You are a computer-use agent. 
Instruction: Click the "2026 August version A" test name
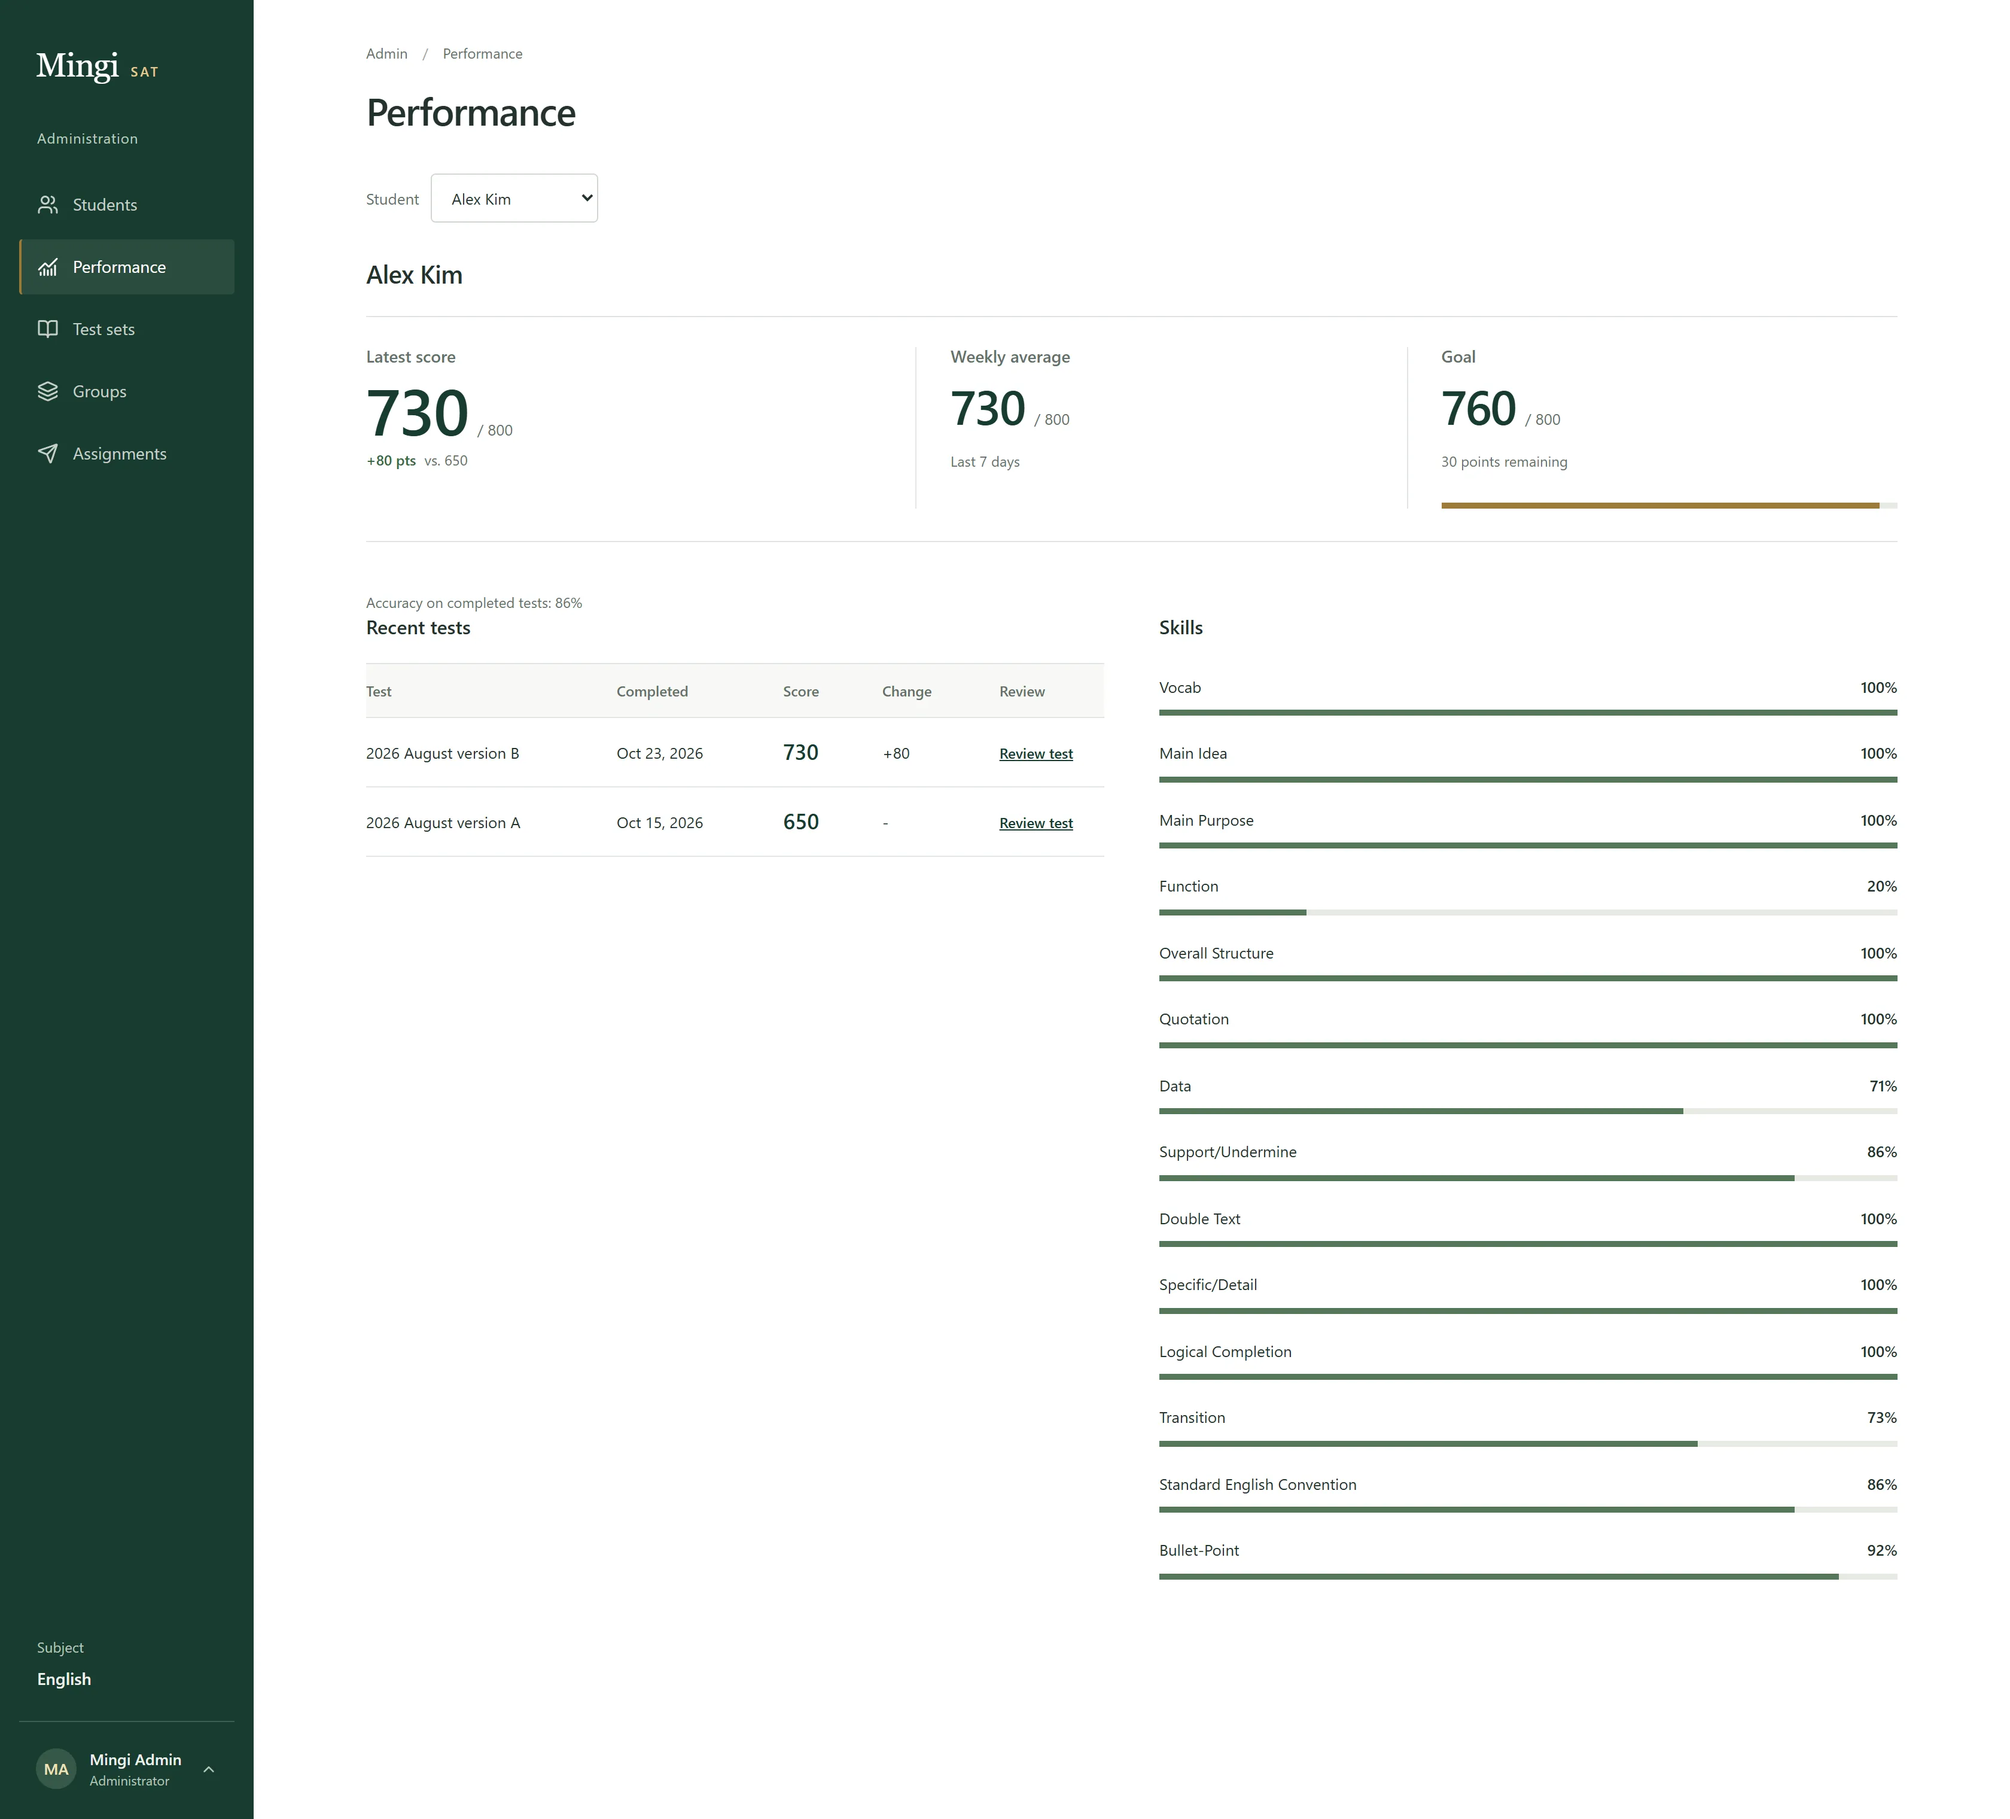(443, 823)
